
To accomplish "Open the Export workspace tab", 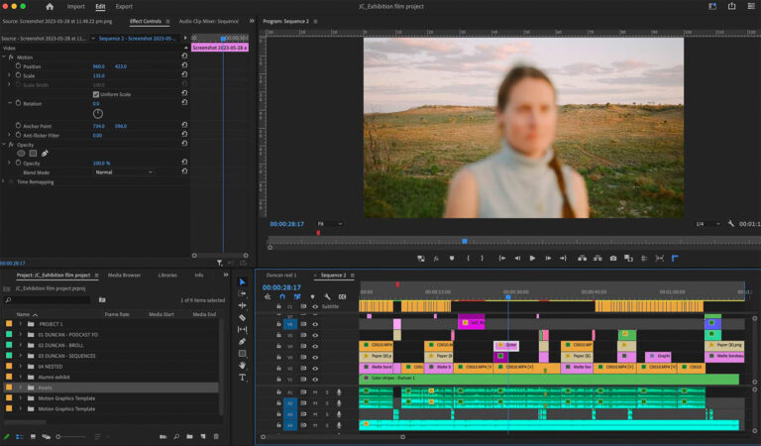I will [x=124, y=6].
